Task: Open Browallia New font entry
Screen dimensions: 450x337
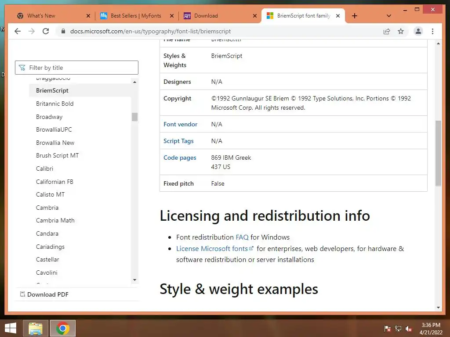Action: point(55,143)
